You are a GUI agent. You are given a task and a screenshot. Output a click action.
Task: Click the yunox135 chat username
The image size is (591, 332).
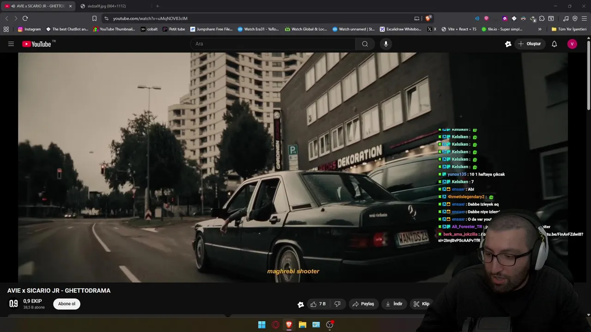coord(457,174)
